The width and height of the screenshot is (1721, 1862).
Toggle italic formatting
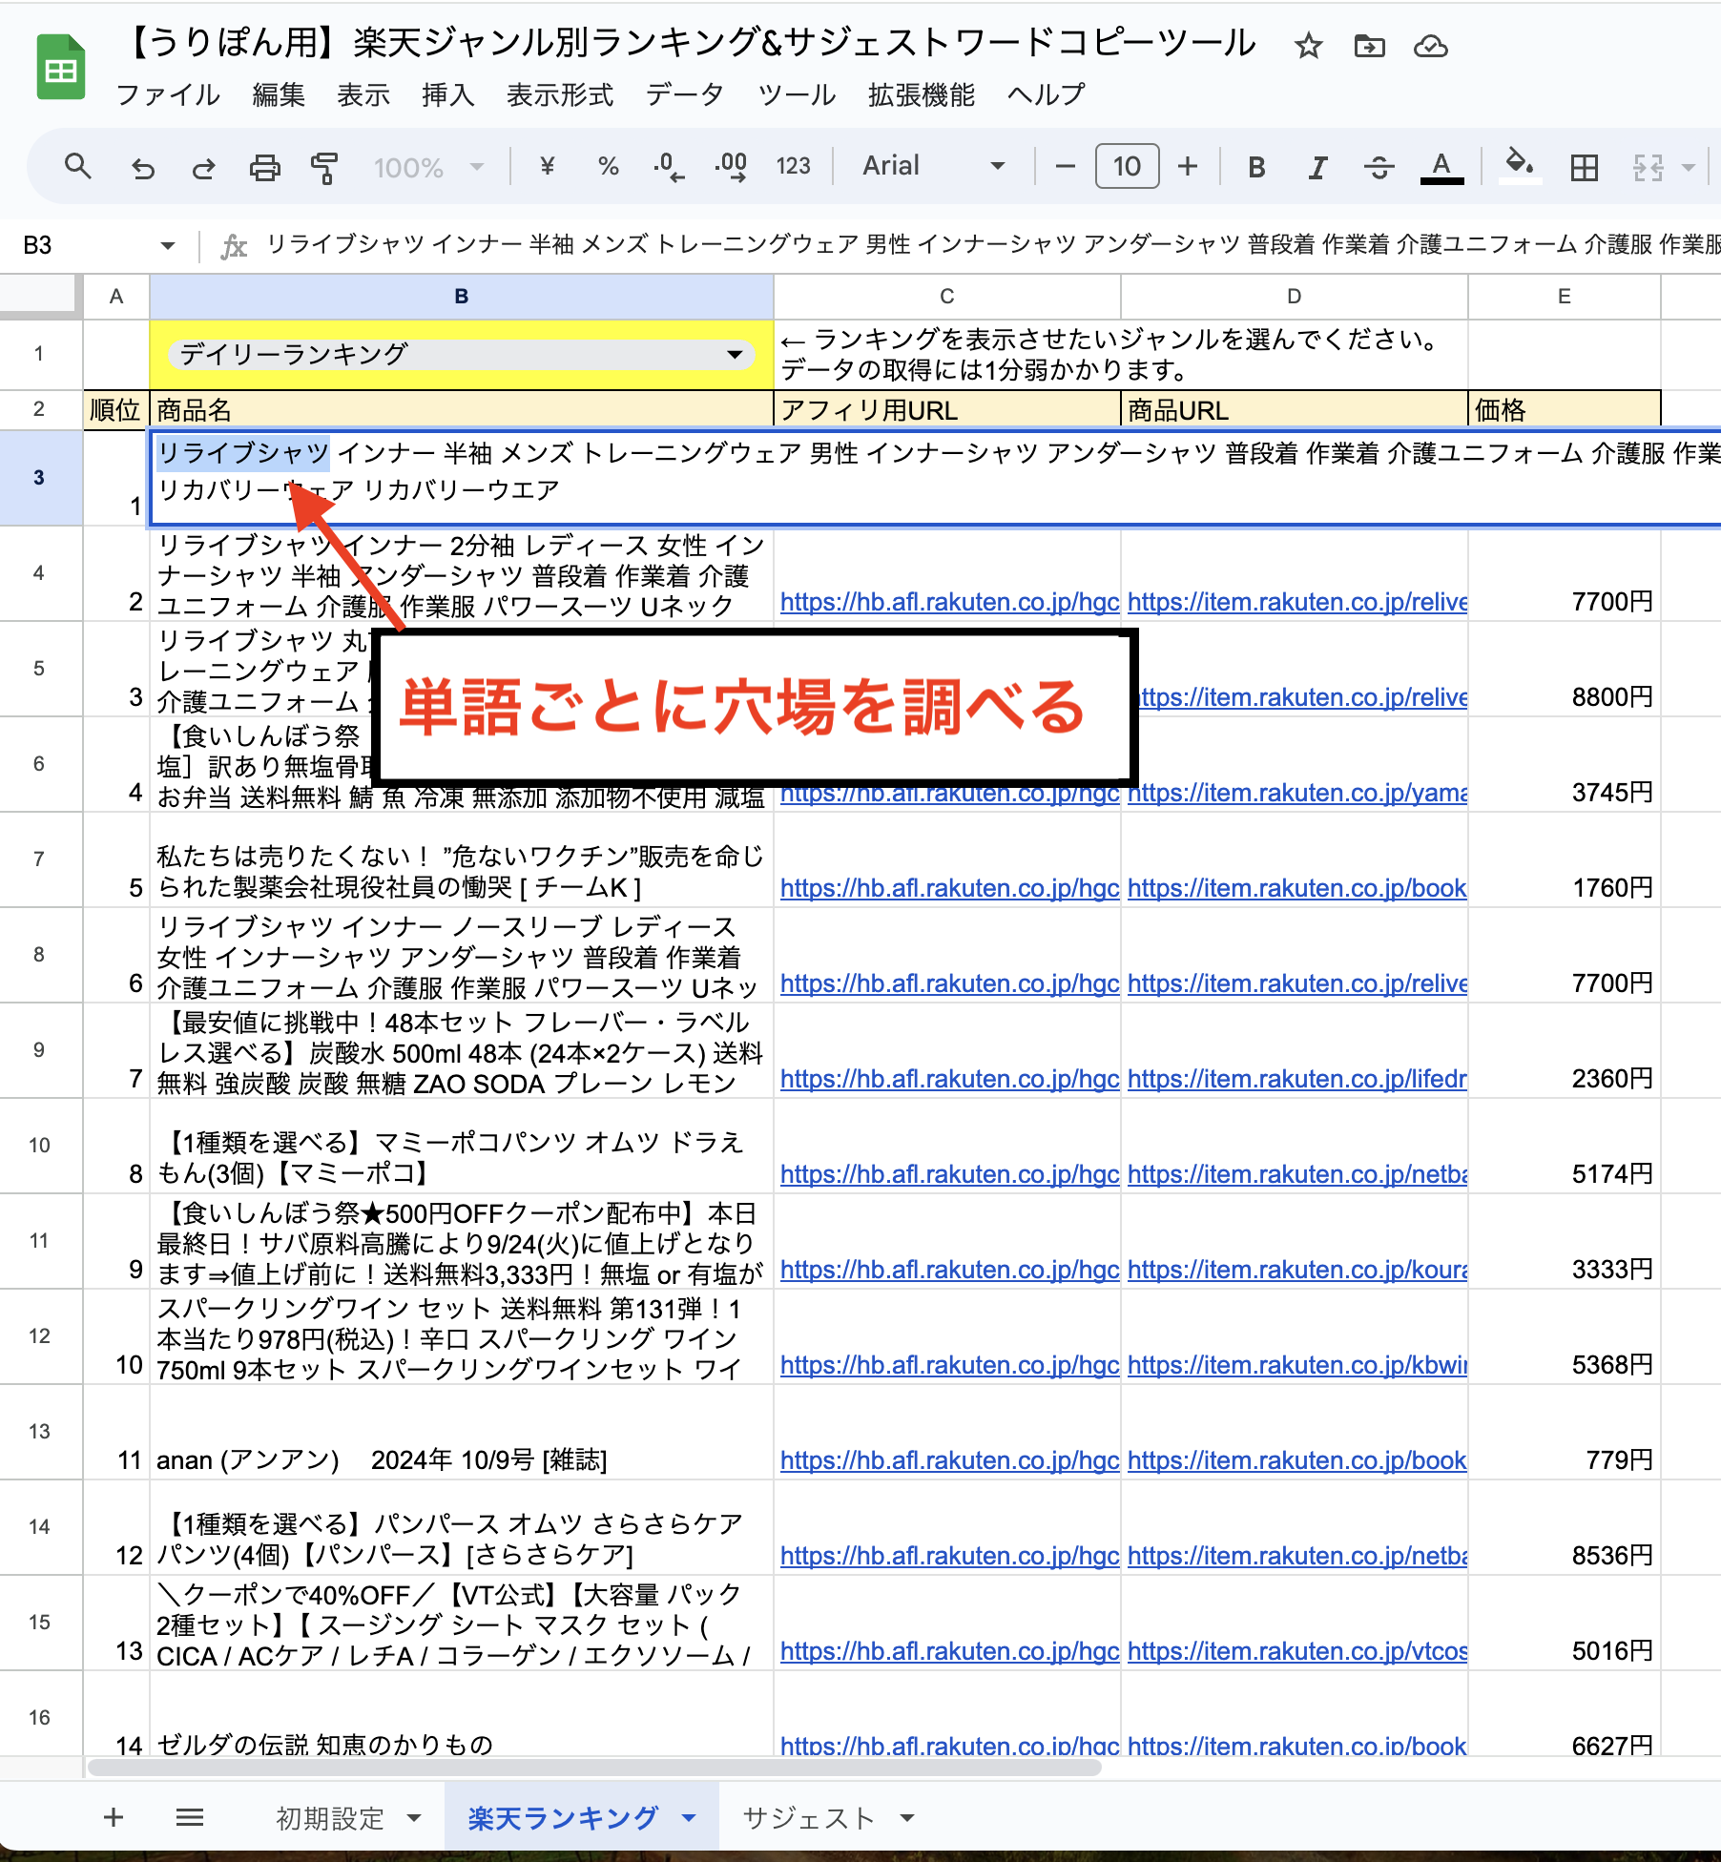tap(1317, 168)
